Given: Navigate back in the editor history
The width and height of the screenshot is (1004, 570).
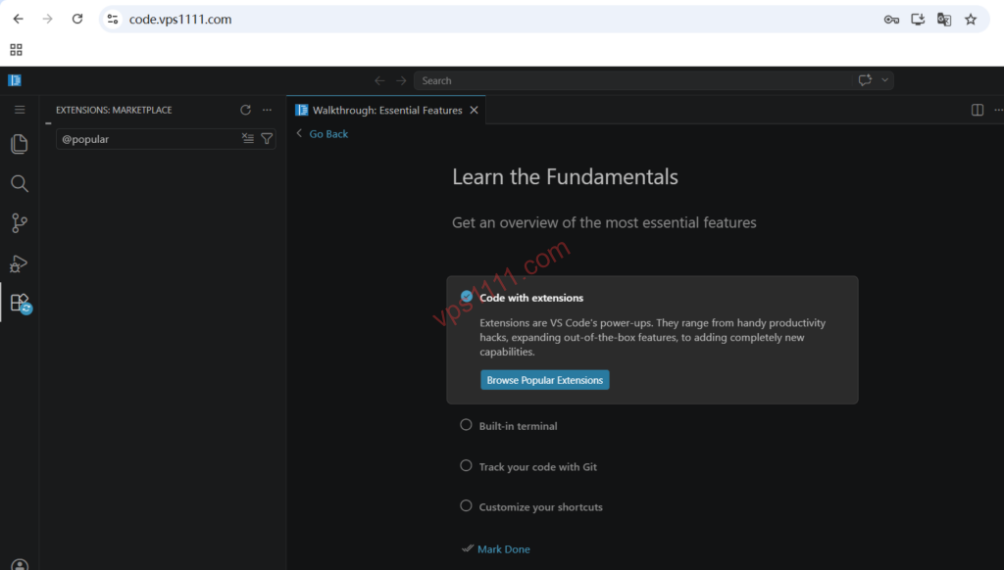Looking at the screenshot, I should point(379,80).
